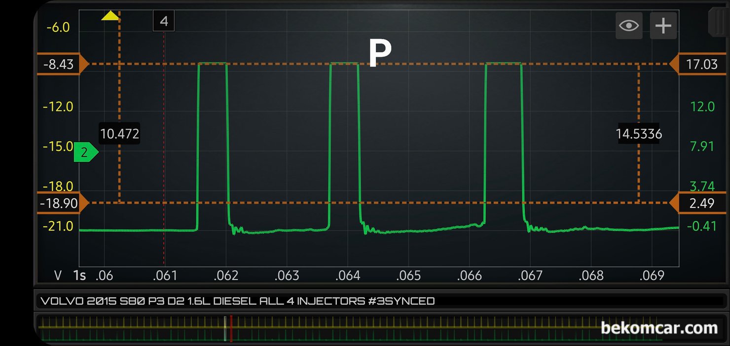This screenshot has width=730, height=346.
Task: Tap the 10.472 delta readout
Action: tap(119, 134)
